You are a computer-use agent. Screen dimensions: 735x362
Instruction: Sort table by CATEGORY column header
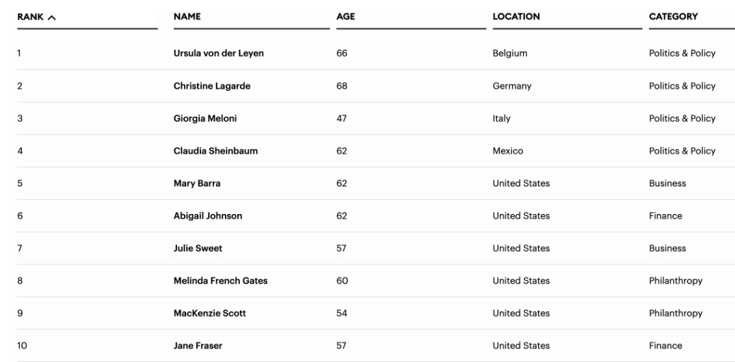pos(673,17)
